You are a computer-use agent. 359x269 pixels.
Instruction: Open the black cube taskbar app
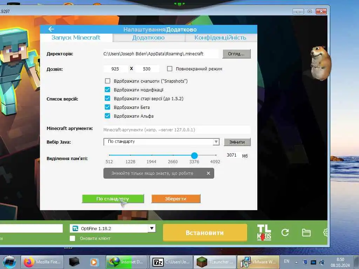pyautogui.click(x=74, y=262)
